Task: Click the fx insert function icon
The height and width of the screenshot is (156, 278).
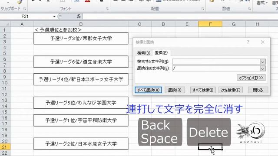Action: coord(79,16)
